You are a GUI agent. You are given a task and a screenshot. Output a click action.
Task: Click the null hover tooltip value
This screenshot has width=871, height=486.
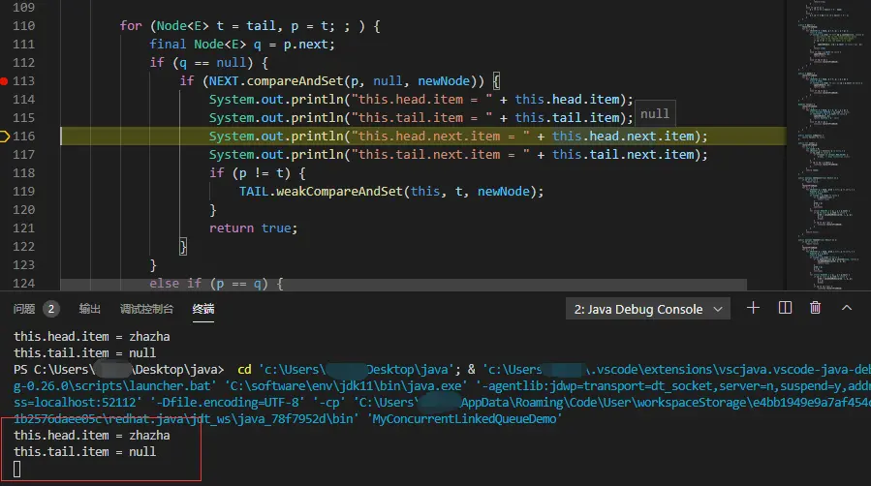[655, 113]
